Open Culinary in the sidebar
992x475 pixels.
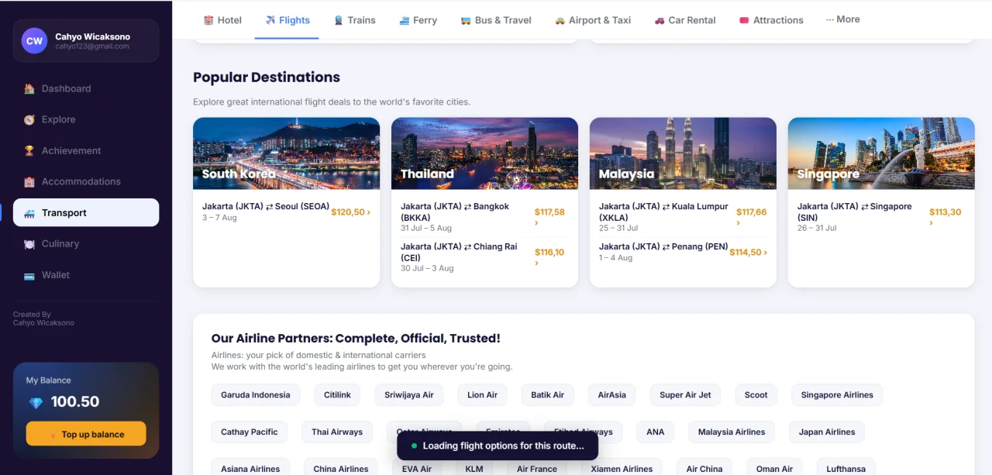coord(86,243)
